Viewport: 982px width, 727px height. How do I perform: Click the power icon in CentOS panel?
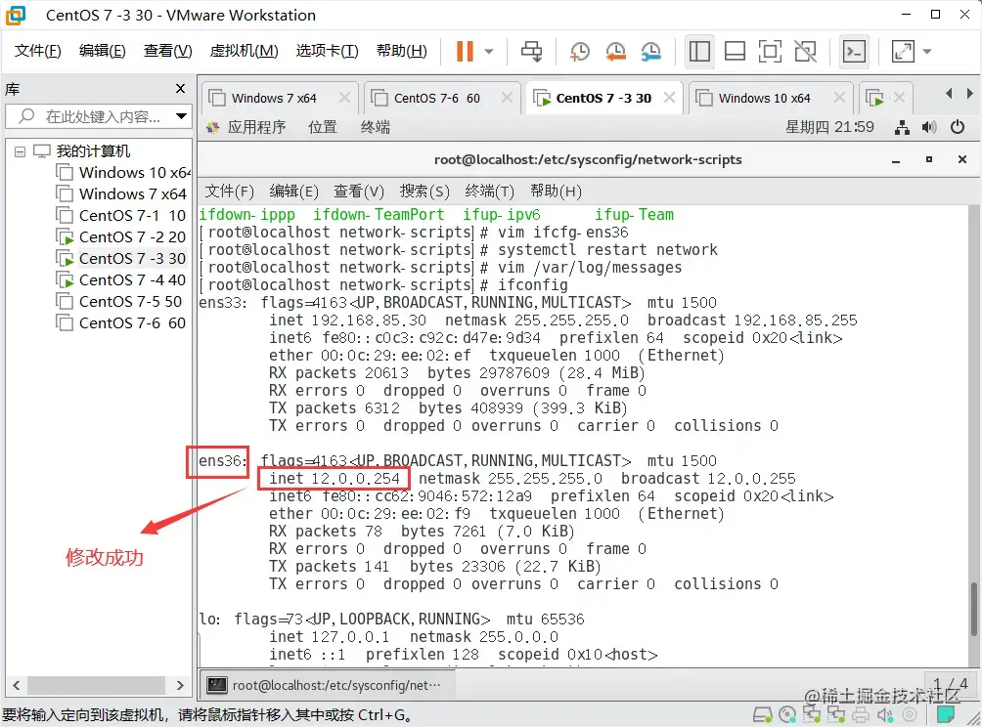point(958,128)
